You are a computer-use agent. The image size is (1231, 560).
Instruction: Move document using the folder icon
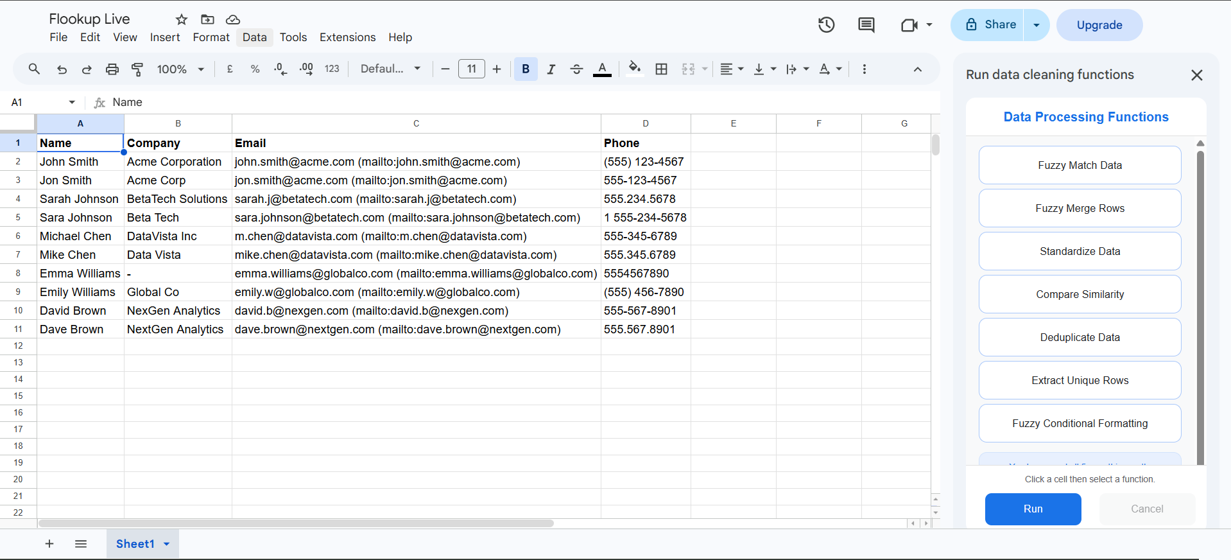(x=207, y=19)
